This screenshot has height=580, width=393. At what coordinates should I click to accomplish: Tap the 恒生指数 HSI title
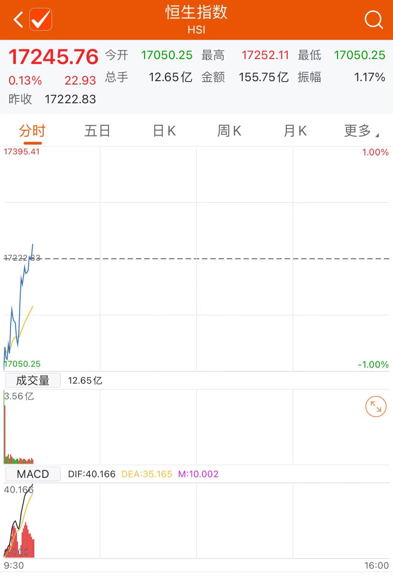196,19
